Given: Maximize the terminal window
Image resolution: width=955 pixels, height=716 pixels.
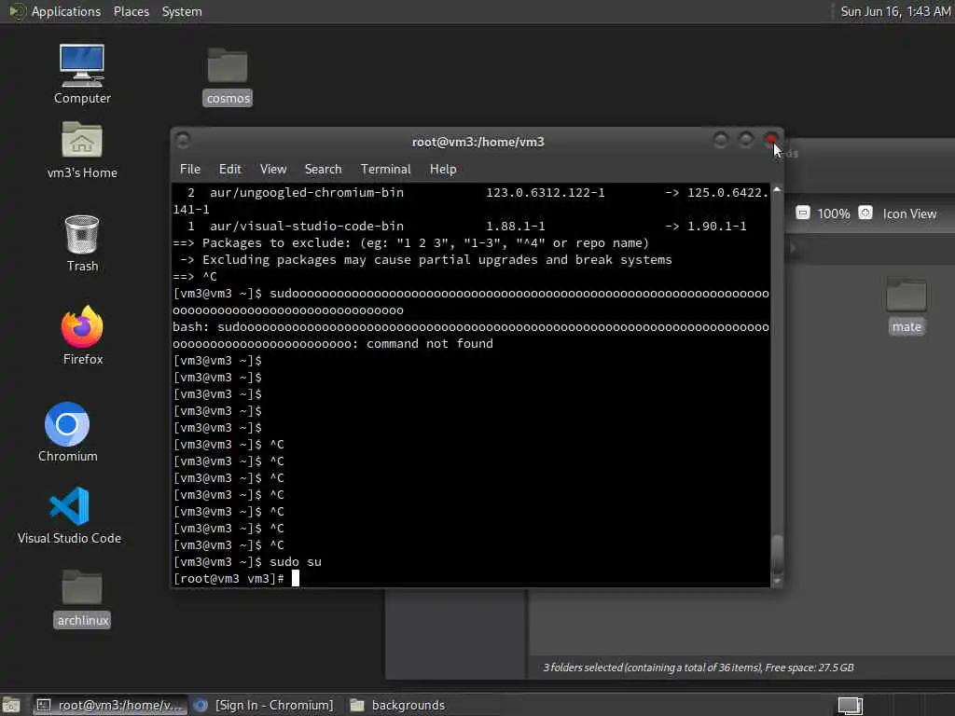Looking at the screenshot, I should pyautogui.click(x=745, y=140).
